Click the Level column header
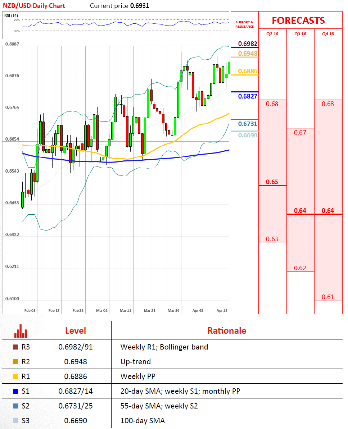Image resolution: width=348 pixels, height=429 pixels. click(x=76, y=330)
